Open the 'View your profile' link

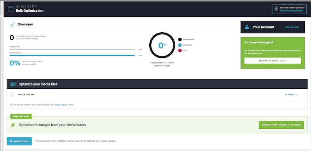(x=292, y=27)
